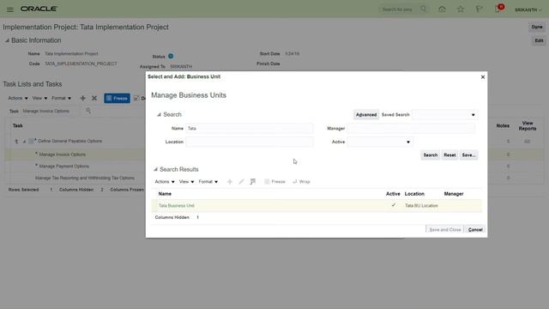This screenshot has width=549, height=309.
Task: Open notifications bell icon
Action: coord(498,9)
